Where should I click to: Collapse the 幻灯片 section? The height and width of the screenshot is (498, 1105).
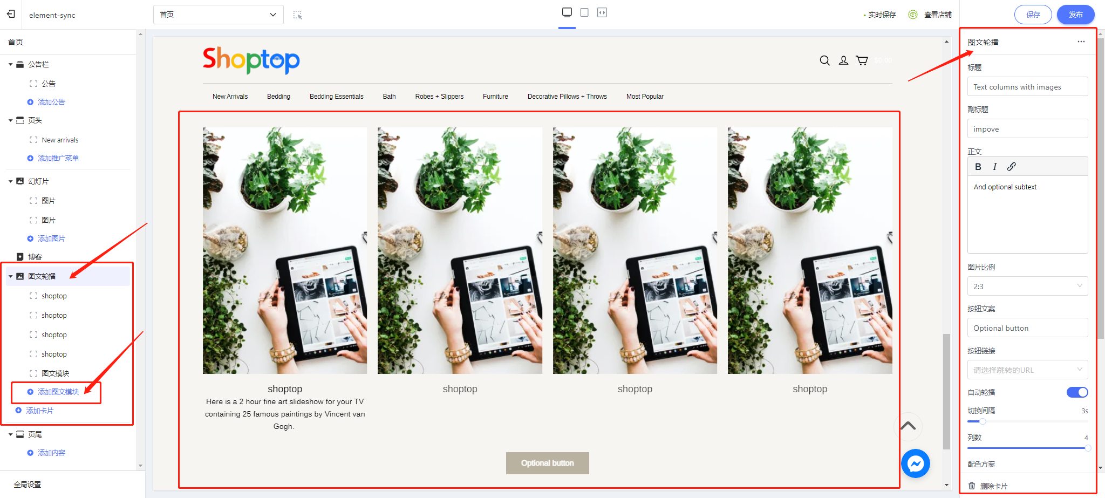pos(10,181)
